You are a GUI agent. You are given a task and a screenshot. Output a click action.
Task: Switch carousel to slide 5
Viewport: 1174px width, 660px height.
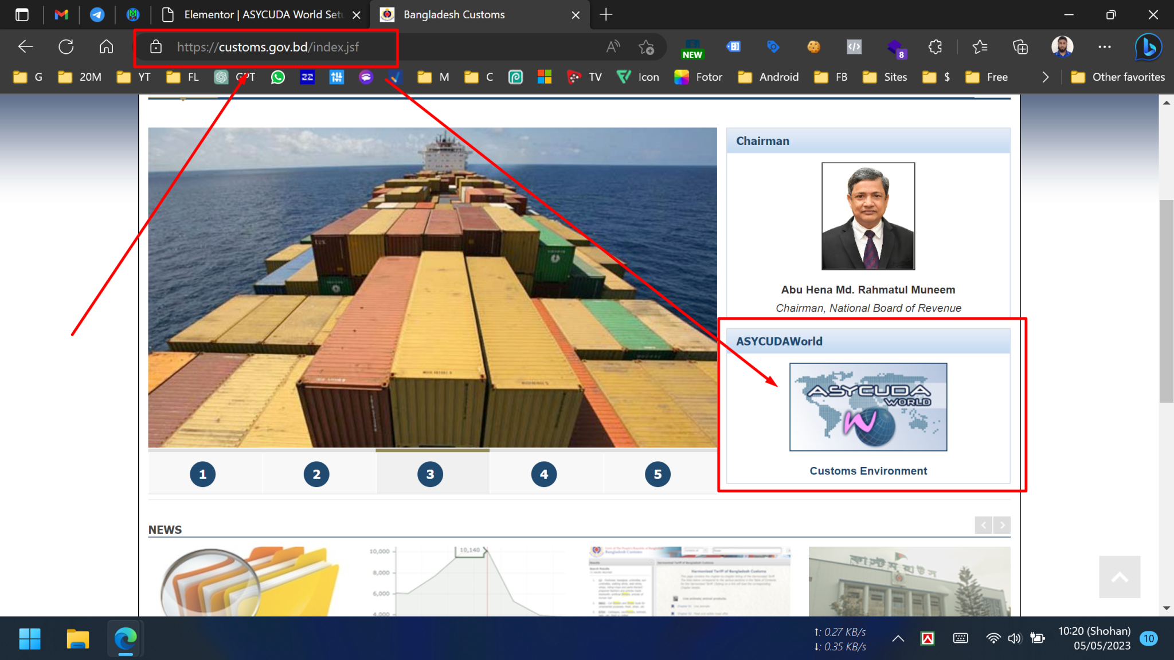coord(658,474)
